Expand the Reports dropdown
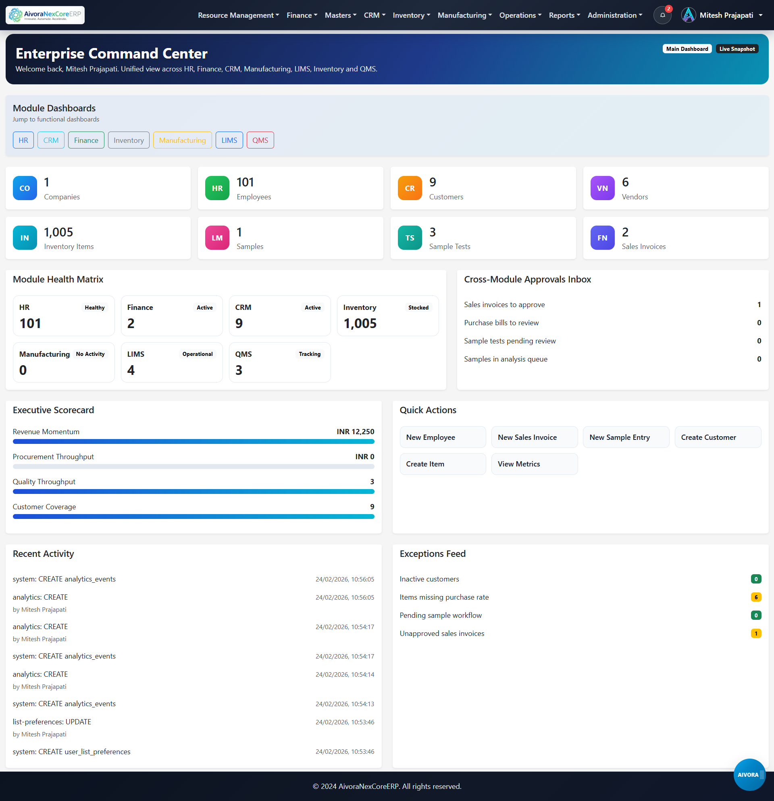774x801 pixels. point(564,15)
